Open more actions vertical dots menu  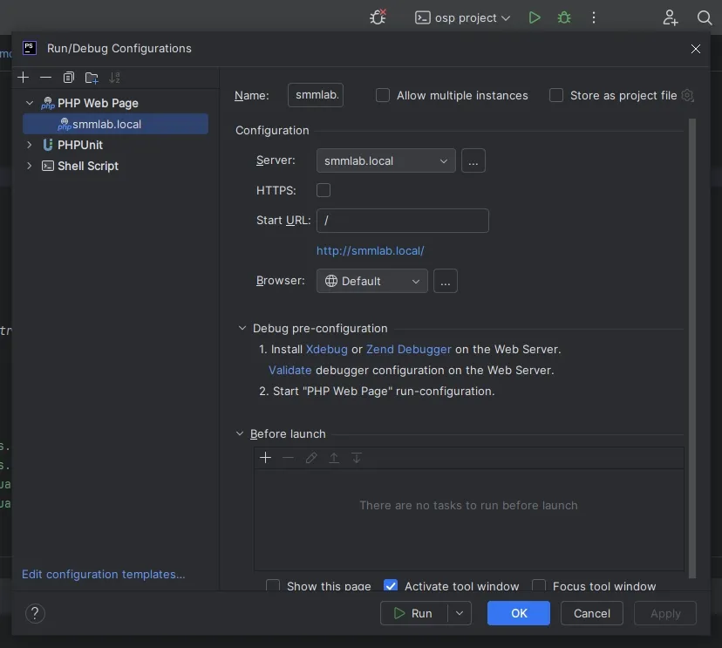594,17
